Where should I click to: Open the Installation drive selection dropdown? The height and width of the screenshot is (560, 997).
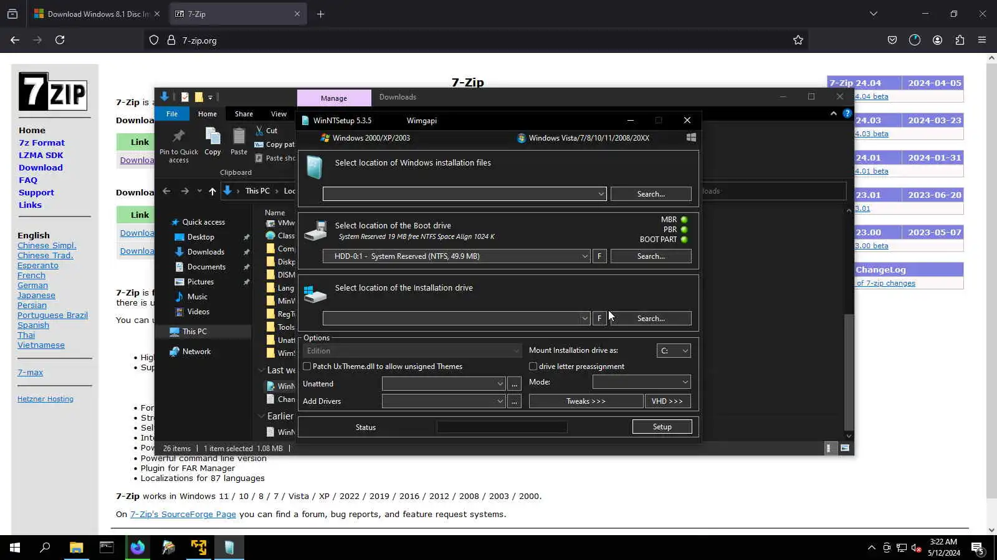point(584,319)
